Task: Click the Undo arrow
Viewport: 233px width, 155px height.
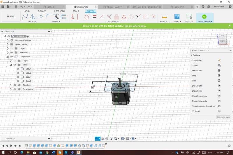Action: tap(22, 7)
